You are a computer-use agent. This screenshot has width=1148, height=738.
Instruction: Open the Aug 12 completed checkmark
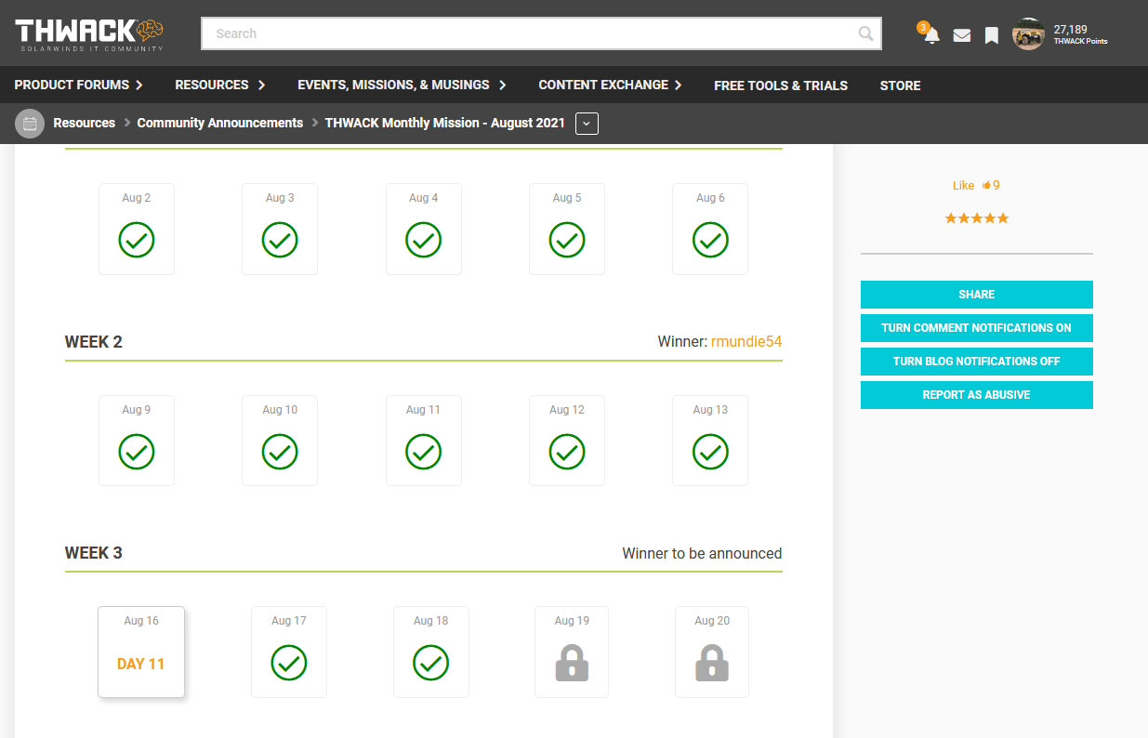point(567,452)
